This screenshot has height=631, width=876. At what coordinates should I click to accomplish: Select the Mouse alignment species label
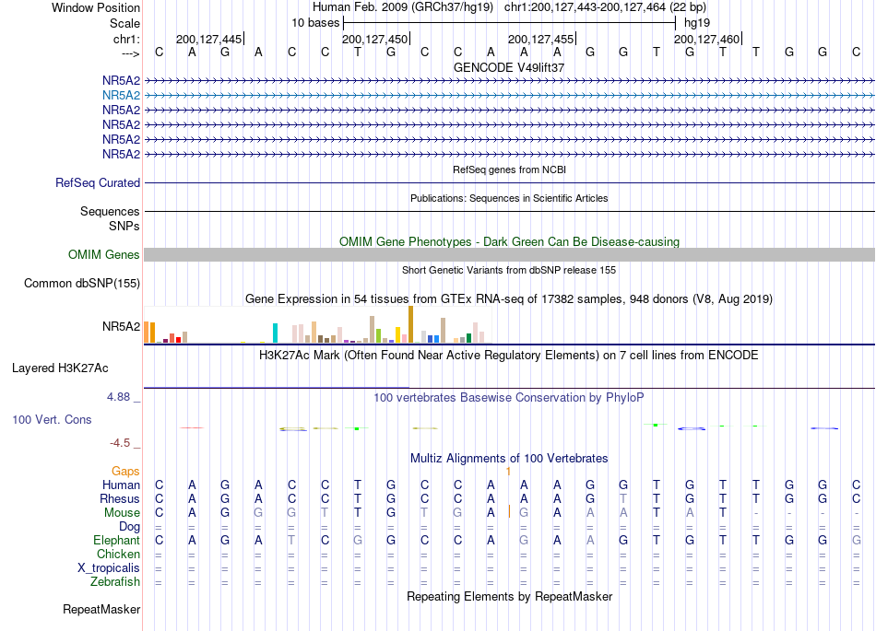(122, 513)
